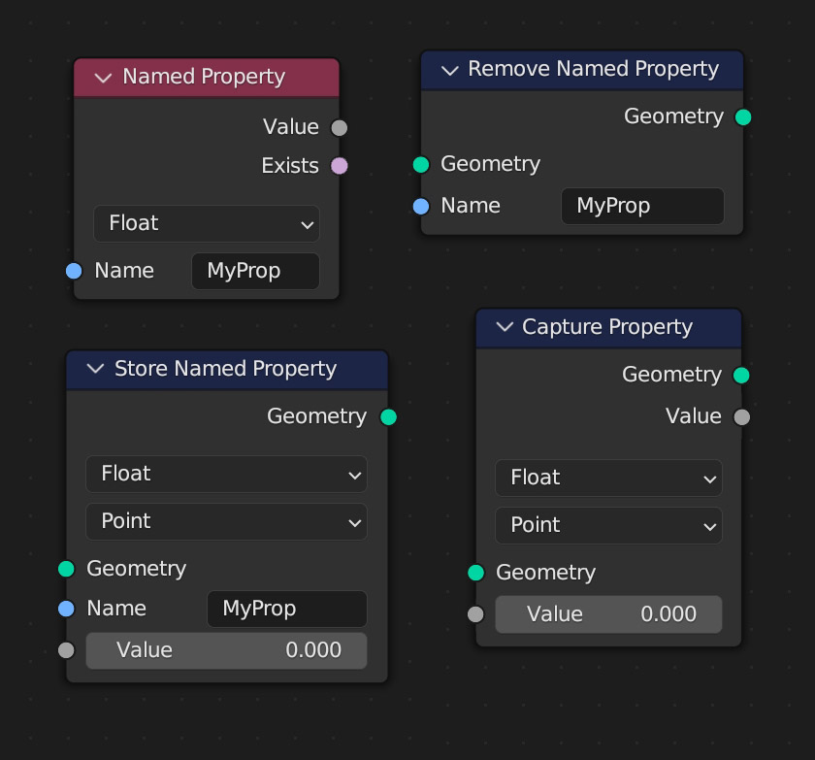Click Geometry input socket of Capture Property
This screenshot has width=815, height=760.
point(475,573)
